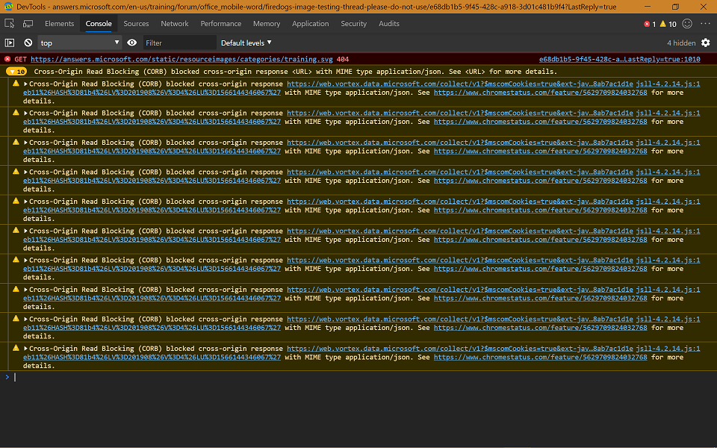
Task: Open chromestatus.com link in last warning
Action: pos(540,357)
